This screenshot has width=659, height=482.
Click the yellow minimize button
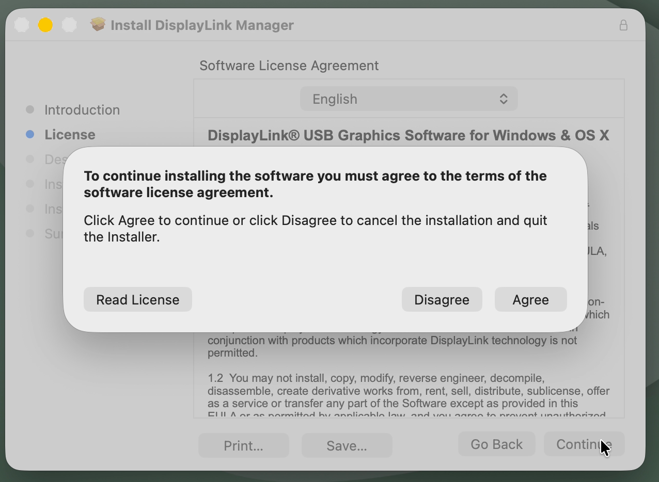coord(45,24)
